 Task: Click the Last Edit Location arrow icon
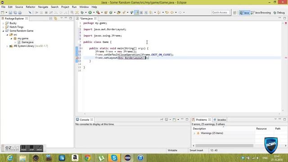[x=167, y=13]
